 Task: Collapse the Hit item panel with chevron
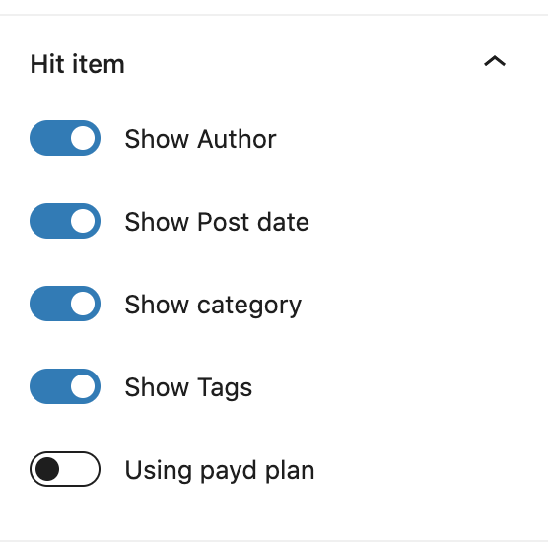click(x=495, y=61)
